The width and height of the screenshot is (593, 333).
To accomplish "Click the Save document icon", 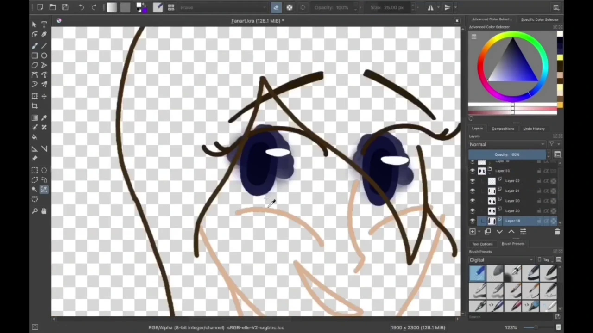I will [x=65, y=7].
